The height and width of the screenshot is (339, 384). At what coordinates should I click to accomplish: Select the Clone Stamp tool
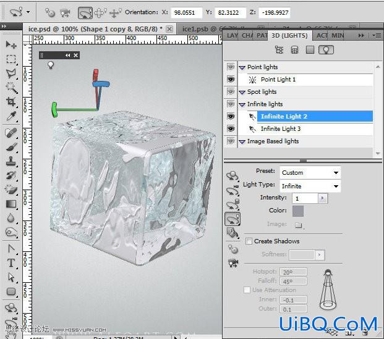coord(11,161)
